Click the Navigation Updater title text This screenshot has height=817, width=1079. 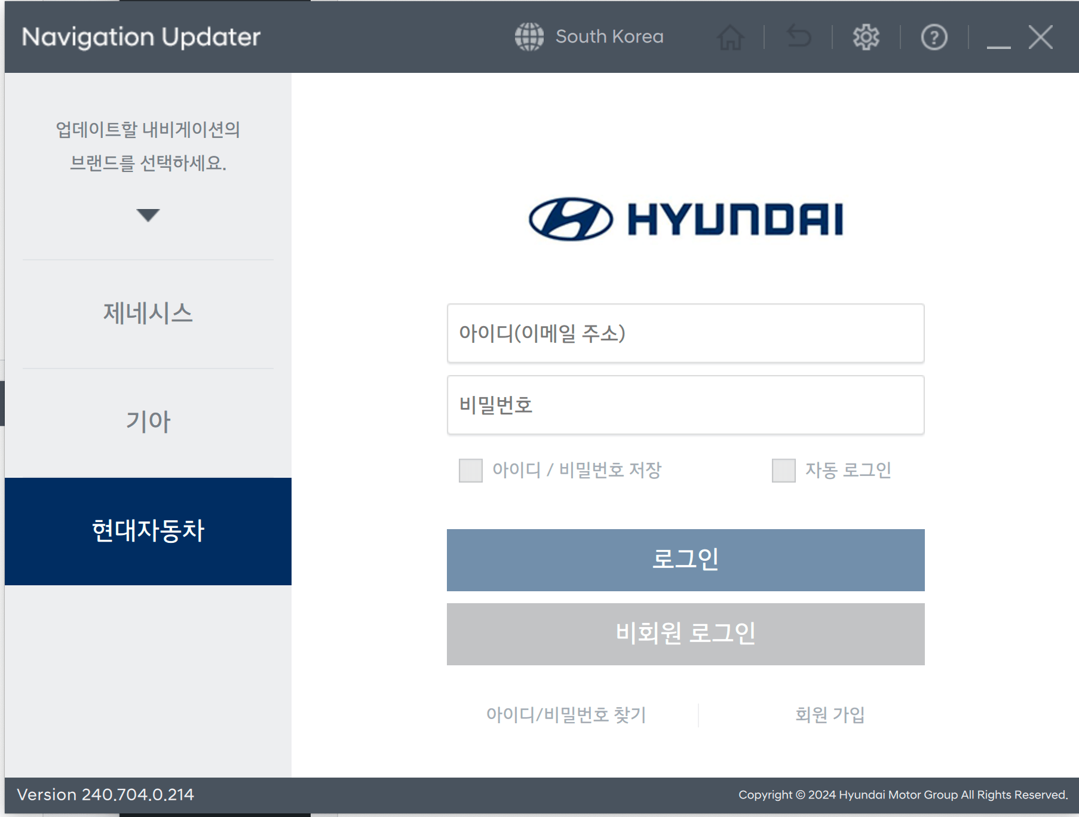pos(141,37)
